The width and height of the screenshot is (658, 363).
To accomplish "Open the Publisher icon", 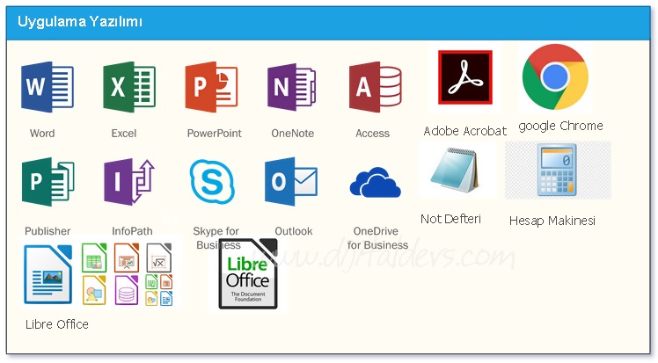I will point(48,183).
